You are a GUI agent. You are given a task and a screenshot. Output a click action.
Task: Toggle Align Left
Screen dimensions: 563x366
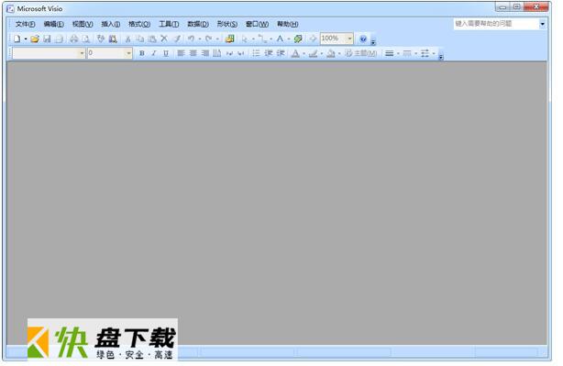[x=181, y=53]
